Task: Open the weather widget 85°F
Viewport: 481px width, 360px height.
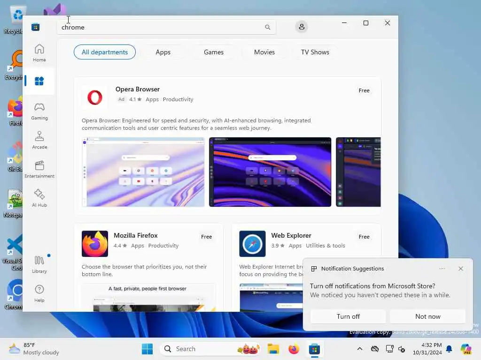Action: 34,349
